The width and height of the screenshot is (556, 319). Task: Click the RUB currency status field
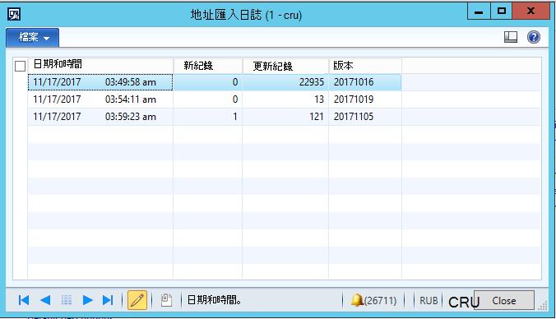pos(429,301)
